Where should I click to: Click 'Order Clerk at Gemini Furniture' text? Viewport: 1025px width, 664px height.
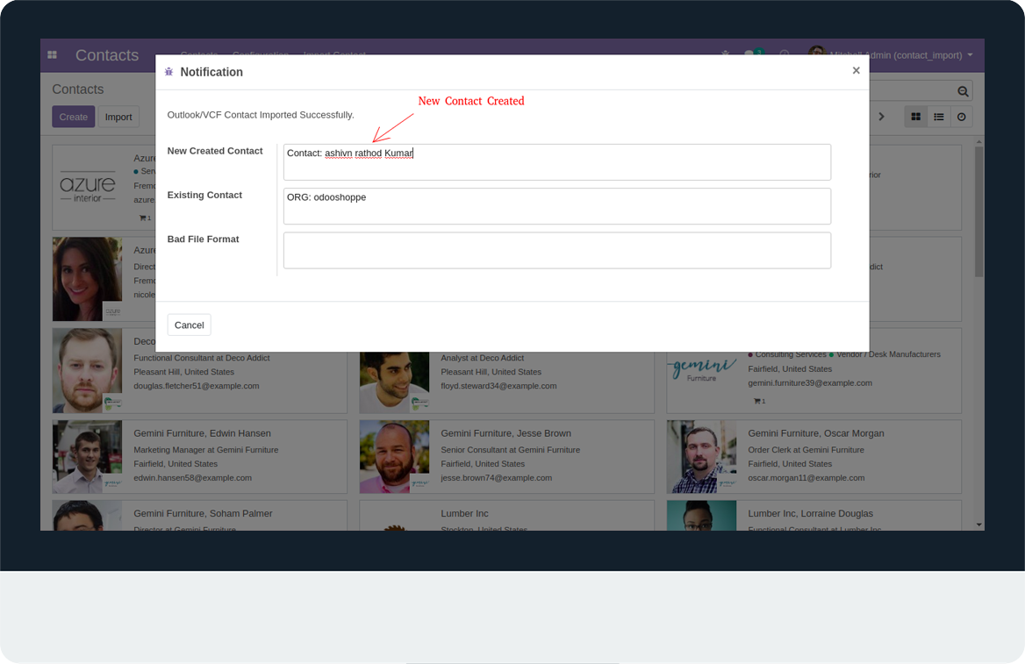[x=806, y=450]
